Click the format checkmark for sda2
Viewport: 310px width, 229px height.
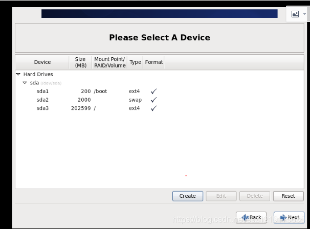(153, 100)
